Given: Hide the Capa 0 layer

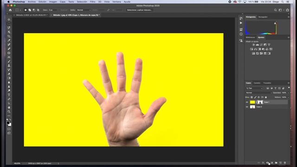Looking at the screenshot, I should (x=247, y=107).
